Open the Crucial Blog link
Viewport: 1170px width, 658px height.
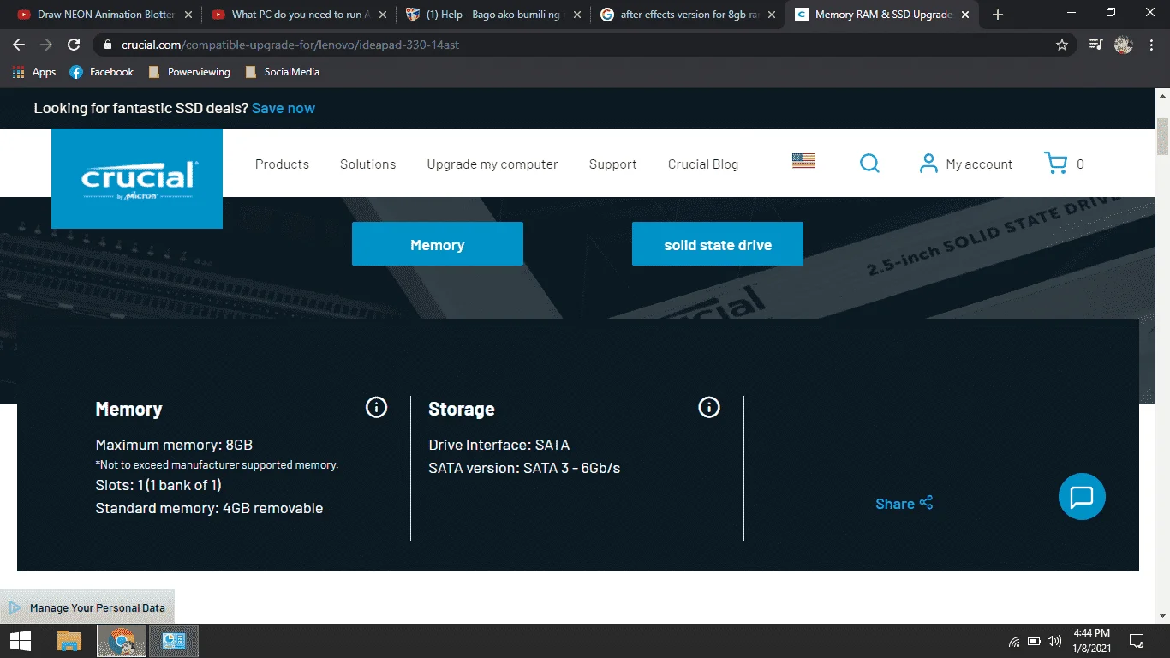(703, 164)
